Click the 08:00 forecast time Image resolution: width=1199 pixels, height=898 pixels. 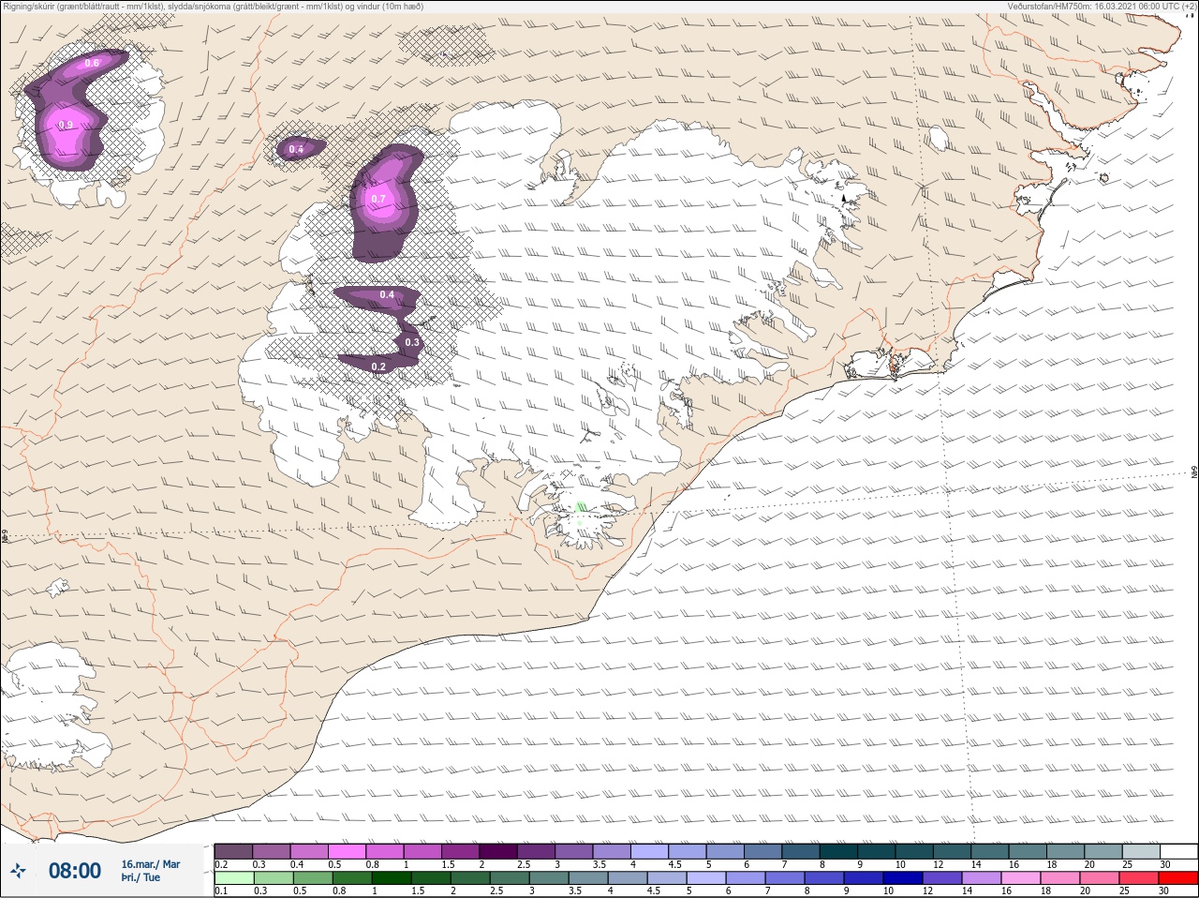tap(75, 872)
